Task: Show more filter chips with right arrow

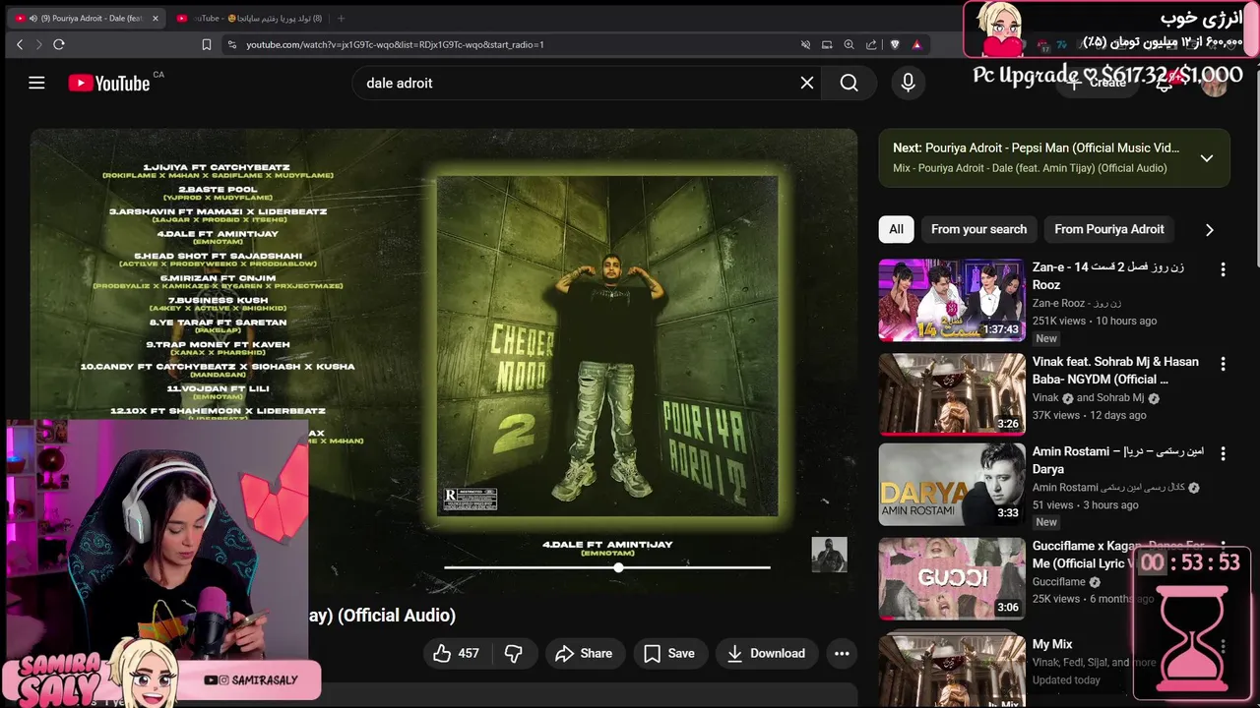Action: pos(1210,229)
